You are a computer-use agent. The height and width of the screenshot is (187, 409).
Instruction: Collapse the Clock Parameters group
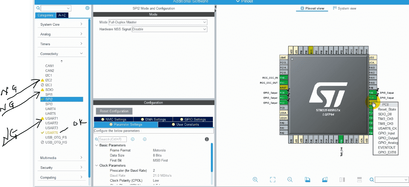point(97,166)
